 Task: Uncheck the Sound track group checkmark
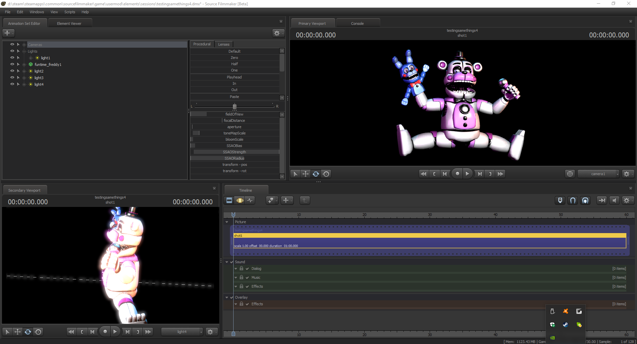click(x=232, y=262)
